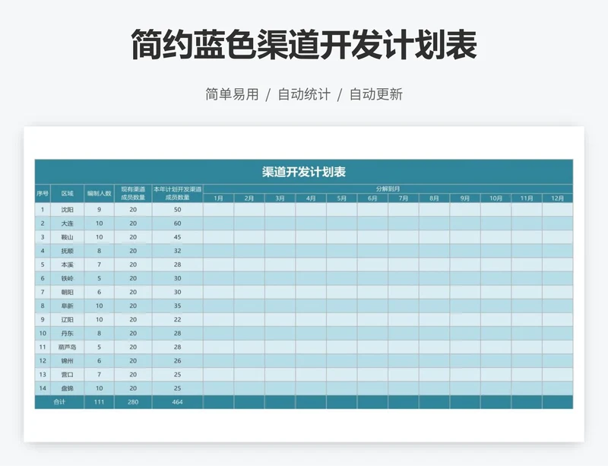Click the 丹东 region cell
The image size is (608, 466).
[67, 333]
